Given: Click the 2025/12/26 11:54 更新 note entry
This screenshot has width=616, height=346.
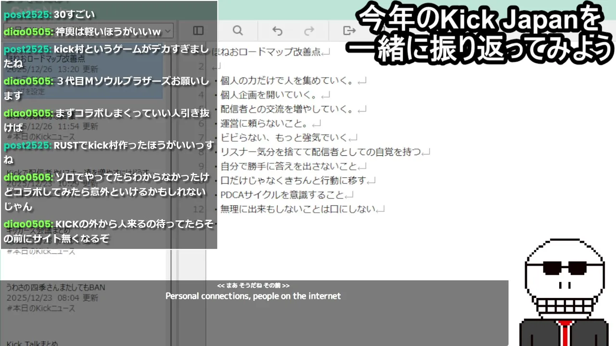Looking at the screenshot, I should [52, 126].
